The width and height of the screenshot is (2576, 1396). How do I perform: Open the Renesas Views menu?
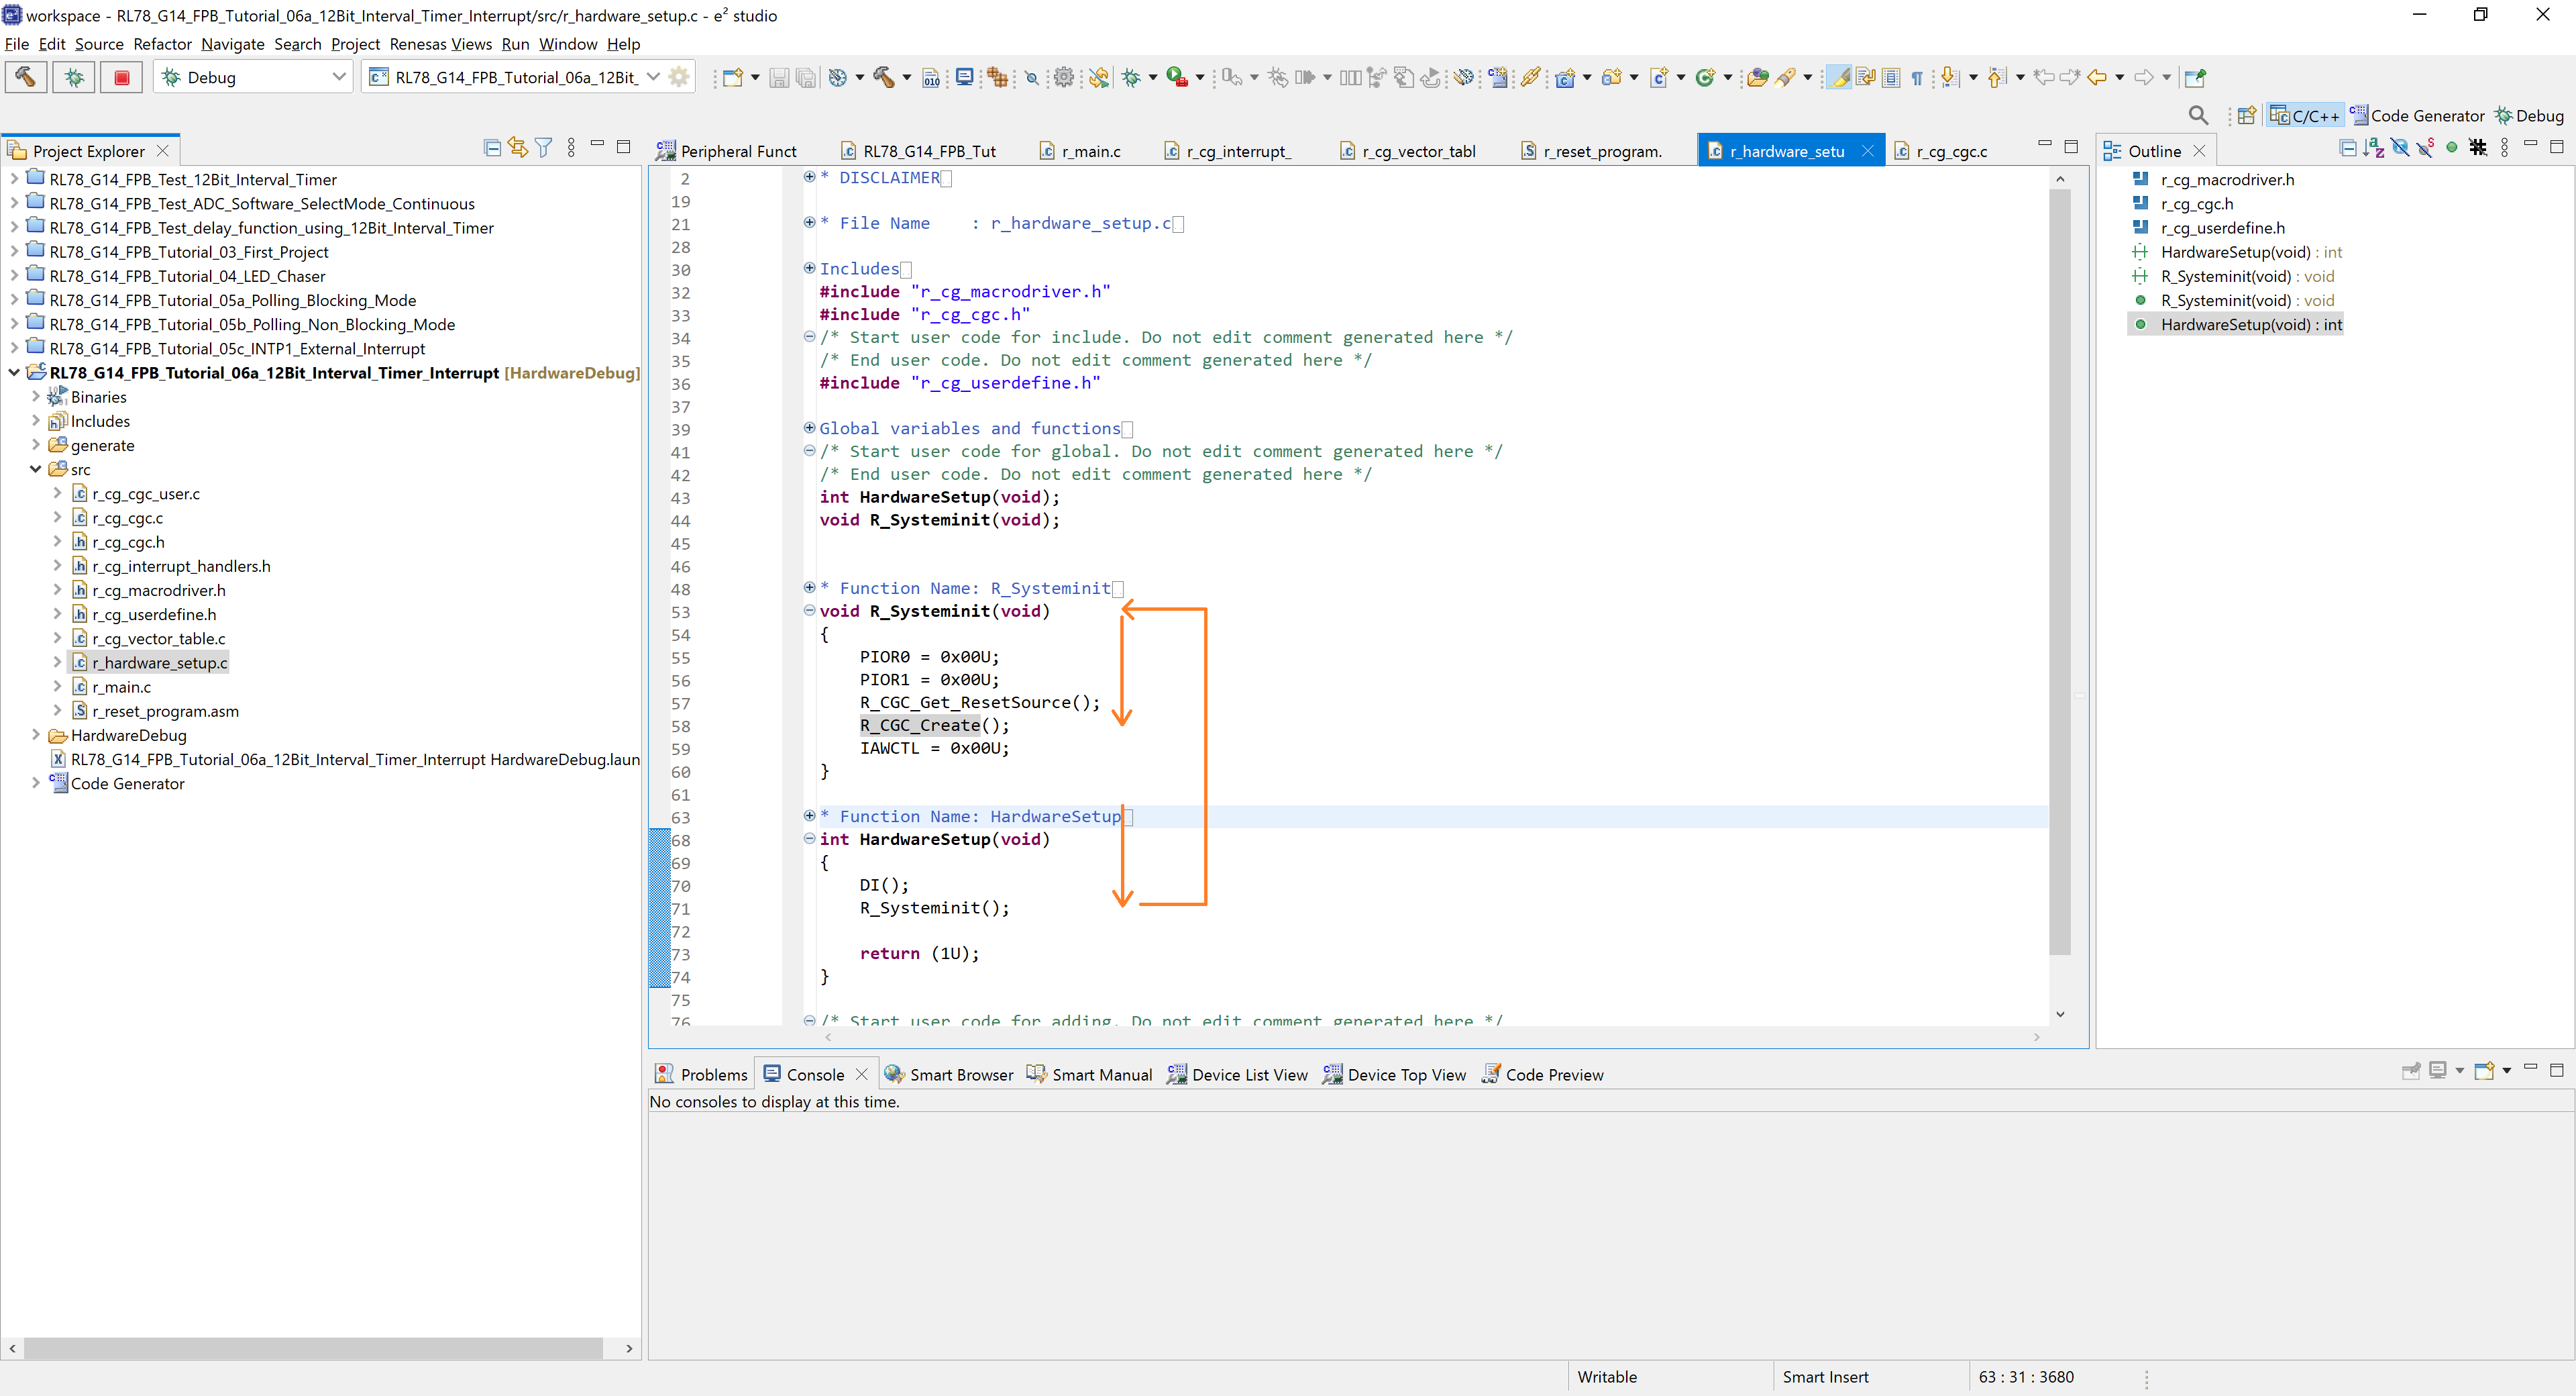(440, 44)
